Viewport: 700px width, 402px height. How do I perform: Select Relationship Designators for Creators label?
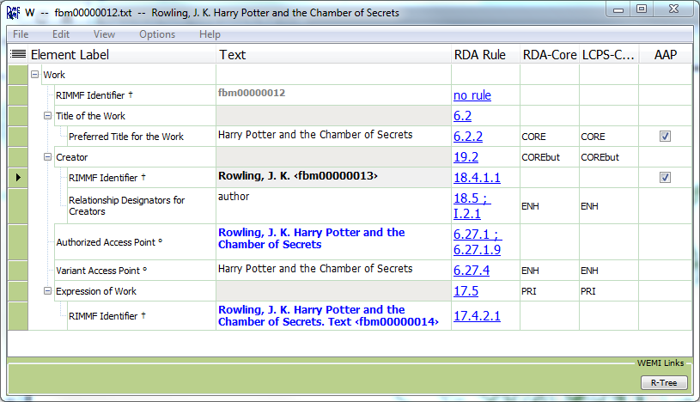(x=126, y=206)
